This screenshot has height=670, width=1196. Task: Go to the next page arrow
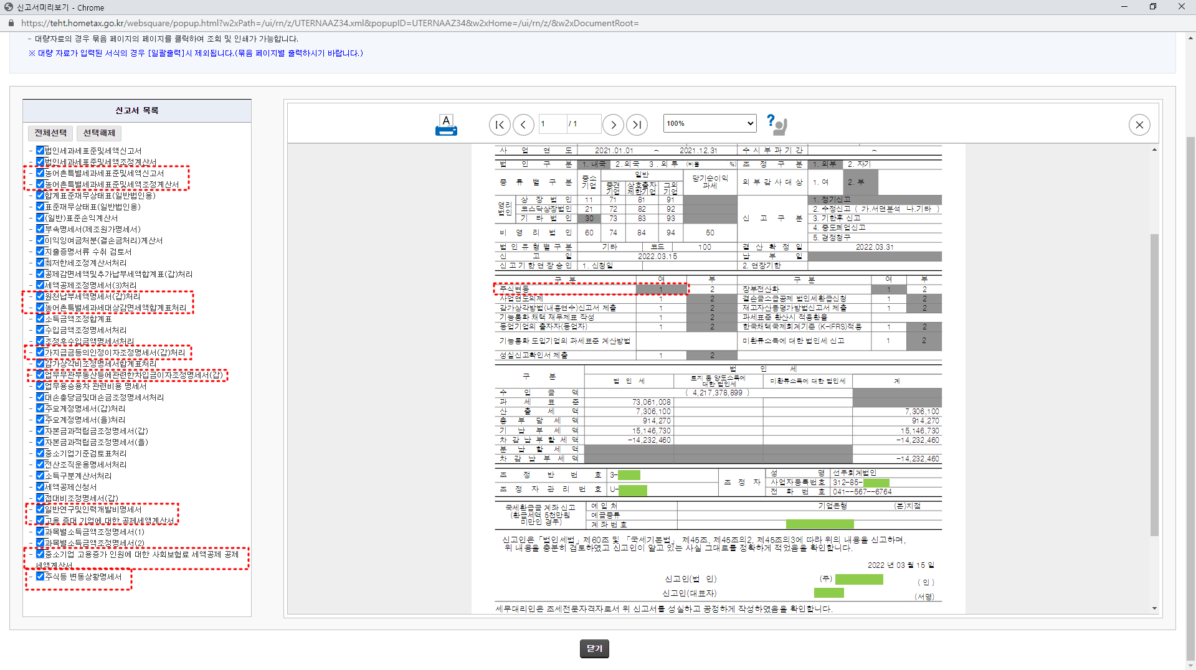[x=613, y=125]
